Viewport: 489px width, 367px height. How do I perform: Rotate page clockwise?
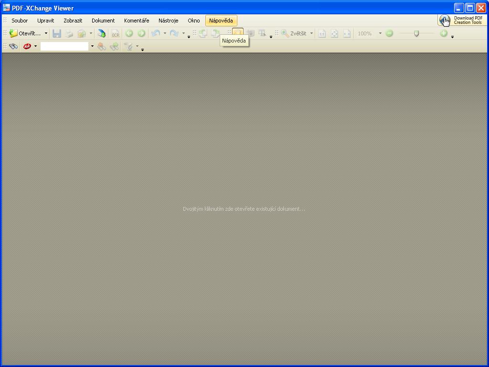pyautogui.click(x=215, y=33)
